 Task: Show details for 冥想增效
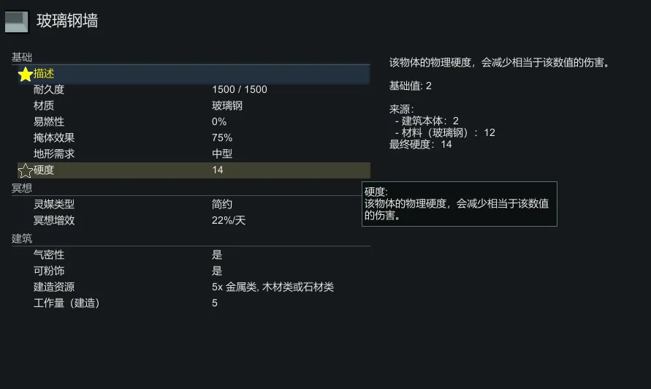[194, 221]
